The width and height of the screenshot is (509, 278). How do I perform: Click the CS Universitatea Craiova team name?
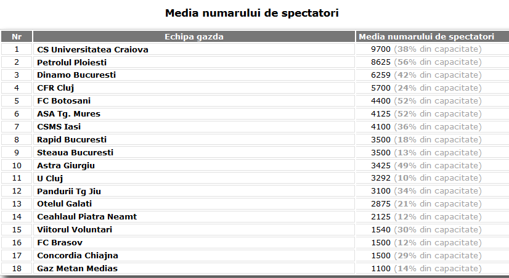pos(92,49)
